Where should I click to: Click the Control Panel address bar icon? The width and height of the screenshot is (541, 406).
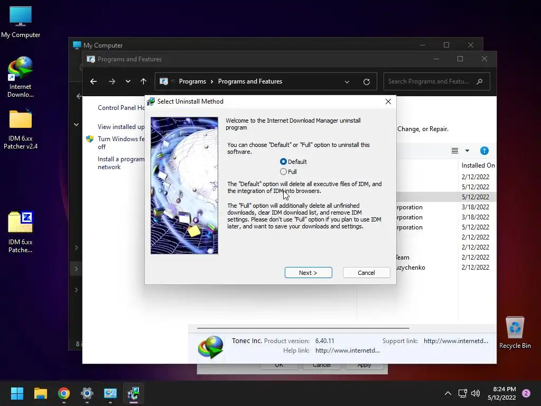click(x=164, y=81)
